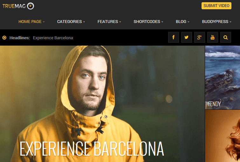Click the TrueMag play logo icon
The height and width of the screenshot is (162, 240).
click(31, 6)
